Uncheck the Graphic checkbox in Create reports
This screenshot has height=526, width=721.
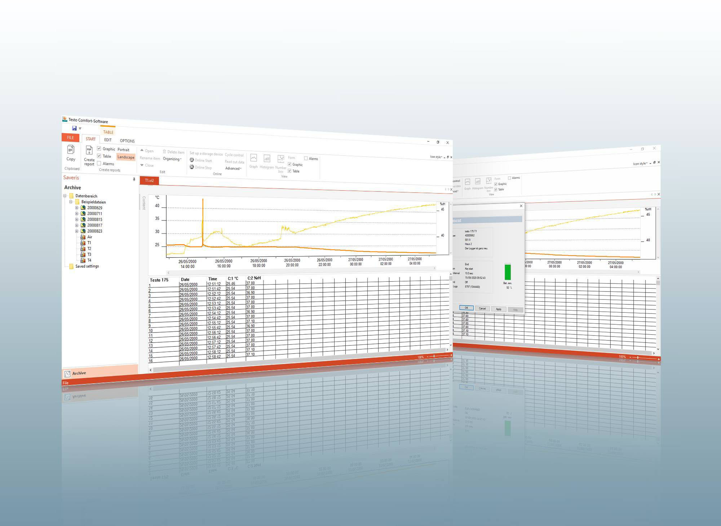[99, 148]
